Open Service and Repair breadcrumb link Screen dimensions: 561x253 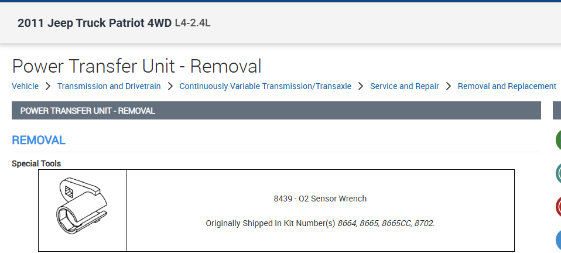404,86
